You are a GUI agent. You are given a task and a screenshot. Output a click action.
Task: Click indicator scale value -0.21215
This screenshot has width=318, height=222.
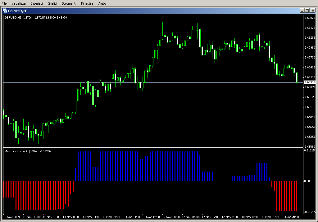tap(310, 212)
